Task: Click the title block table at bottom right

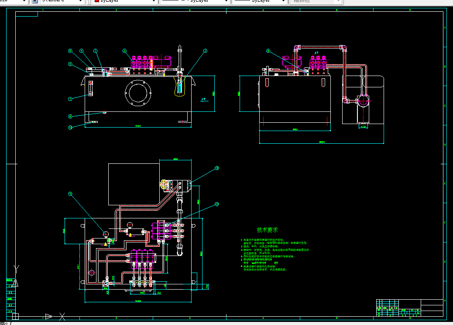Action: 409,308
